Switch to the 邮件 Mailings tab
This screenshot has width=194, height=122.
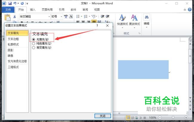point(73,10)
